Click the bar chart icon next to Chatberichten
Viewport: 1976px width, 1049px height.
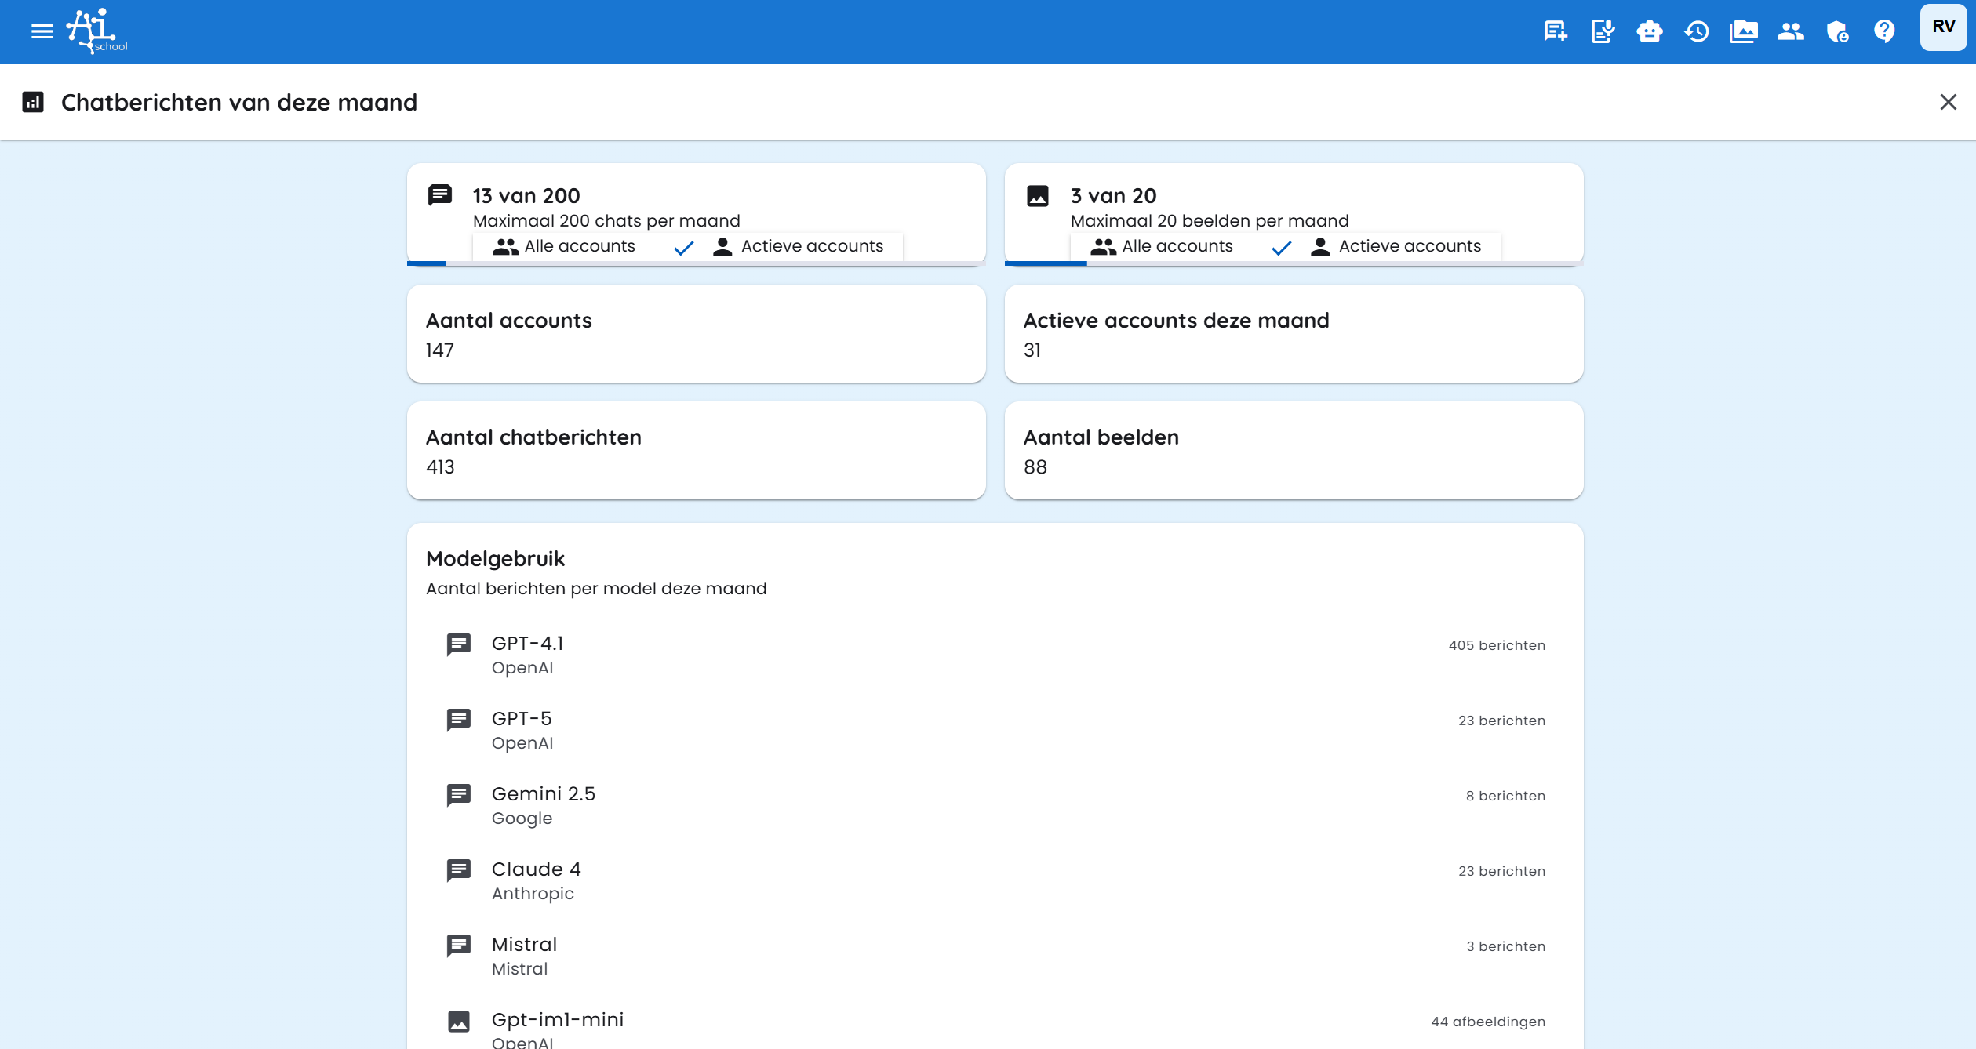click(32, 102)
